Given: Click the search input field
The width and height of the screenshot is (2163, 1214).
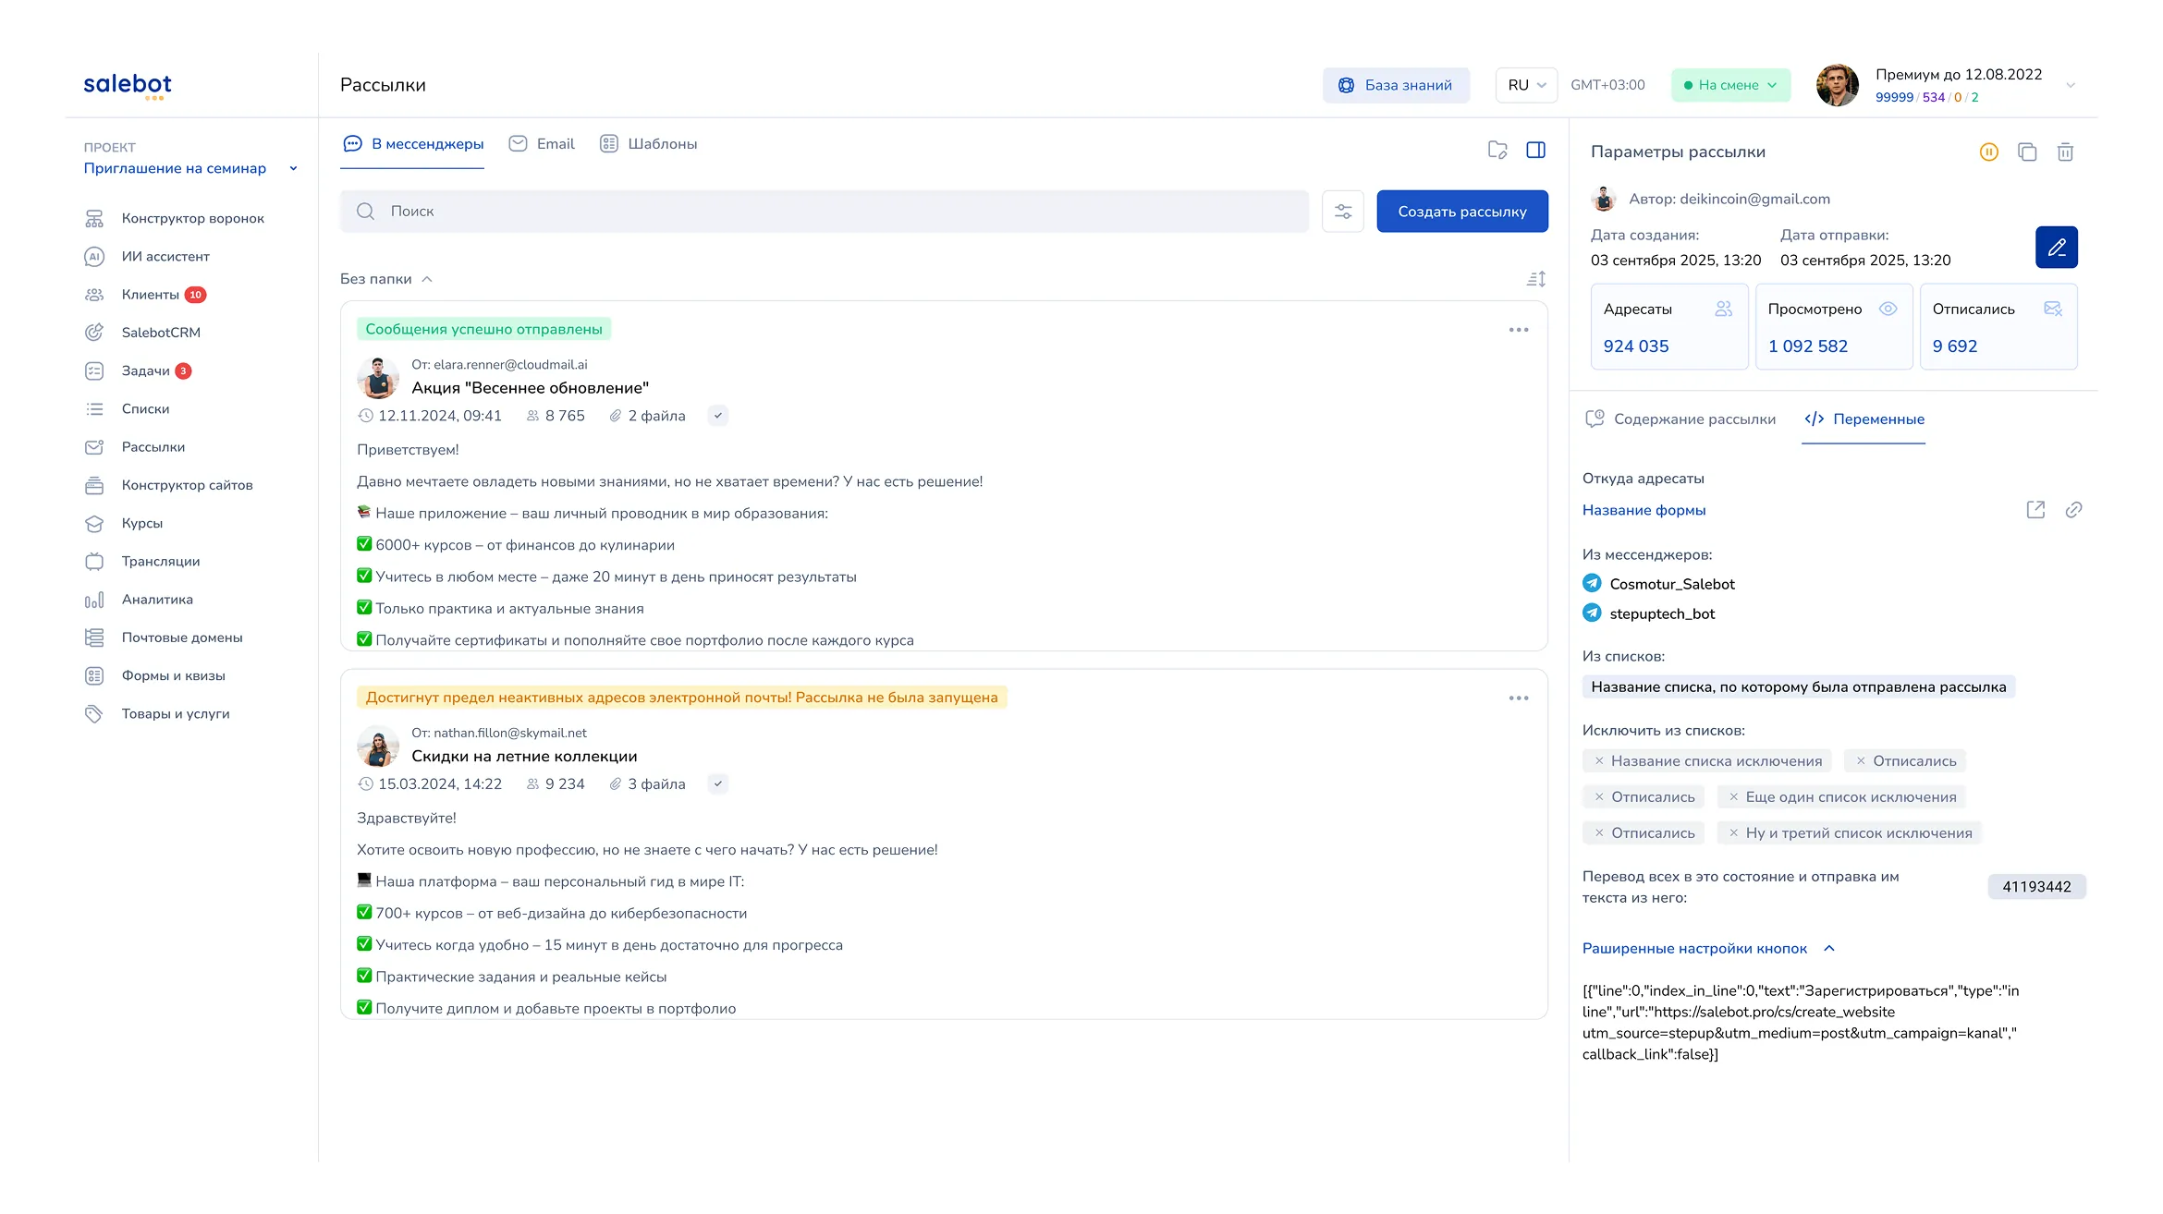Looking at the screenshot, I should point(823,212).
